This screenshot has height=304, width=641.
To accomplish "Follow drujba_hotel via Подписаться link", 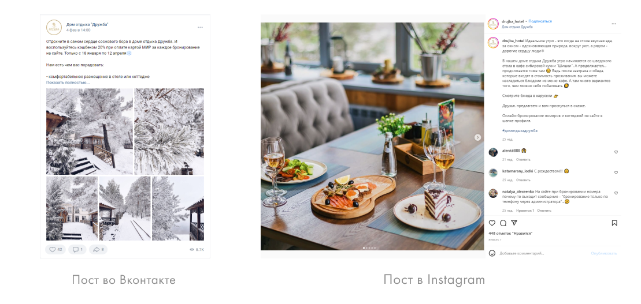I will click(x=540, y=21).
